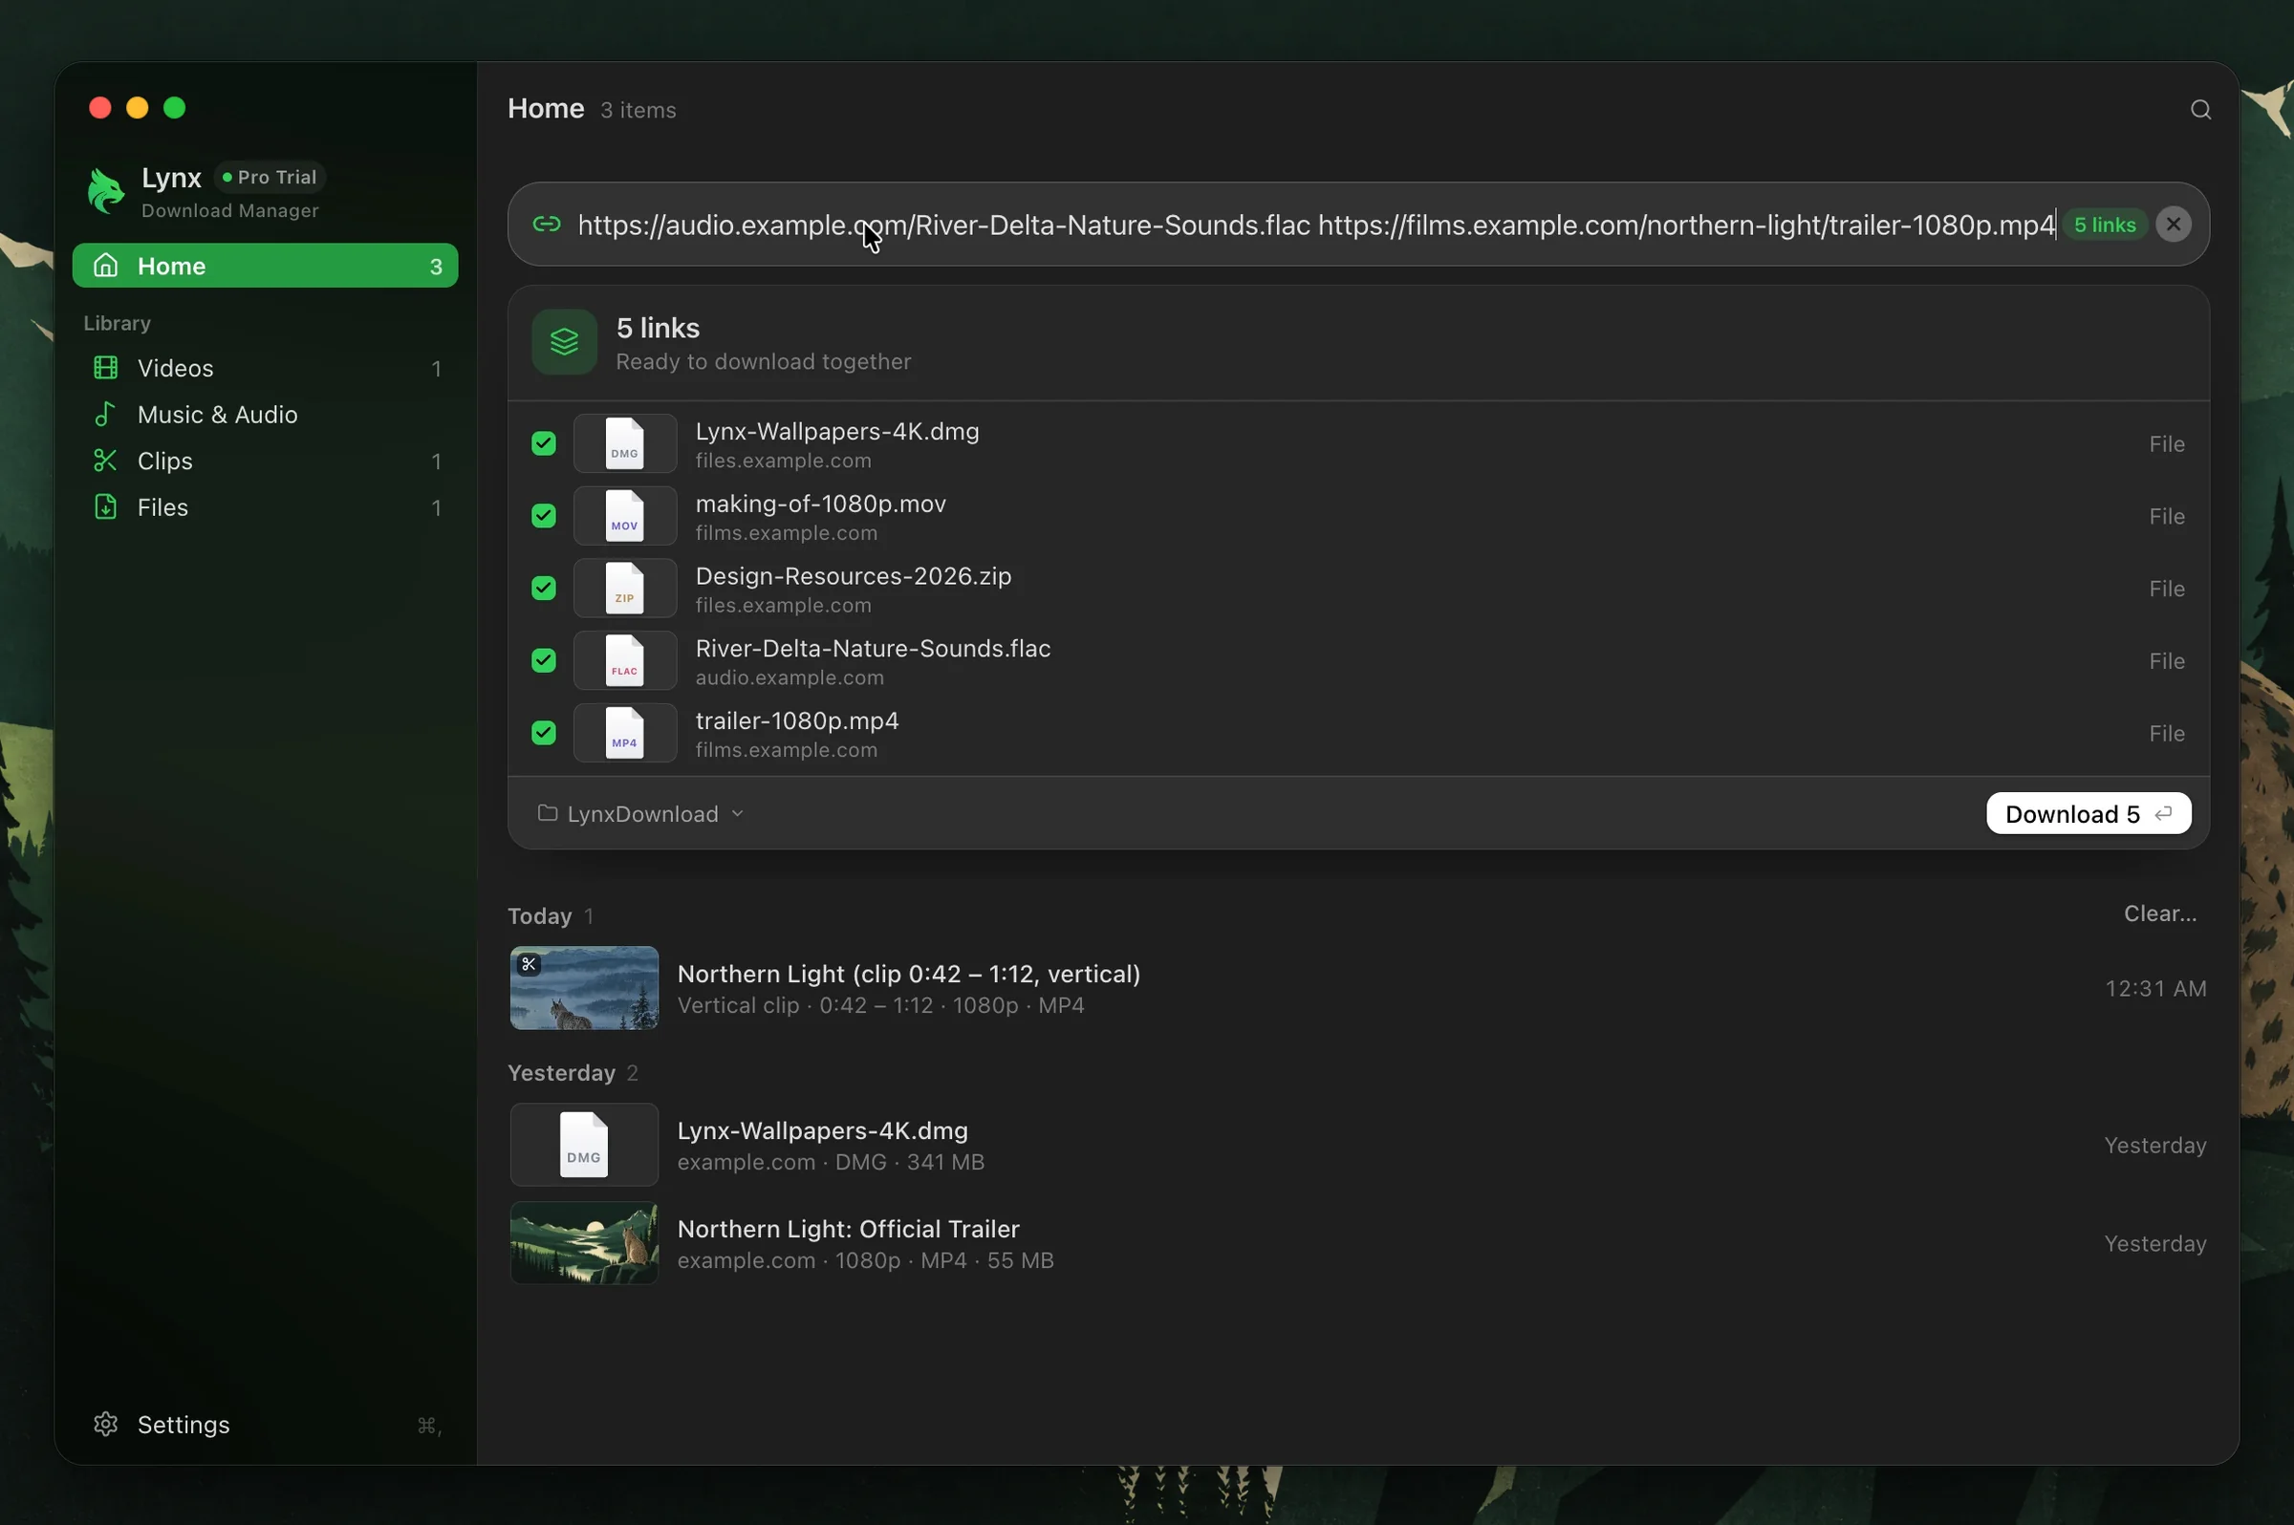Uncheck the River-Delta-Nature-Sounds.flac checkbox
This screenshot has height=1525, width=2294.
coord(544,660)
